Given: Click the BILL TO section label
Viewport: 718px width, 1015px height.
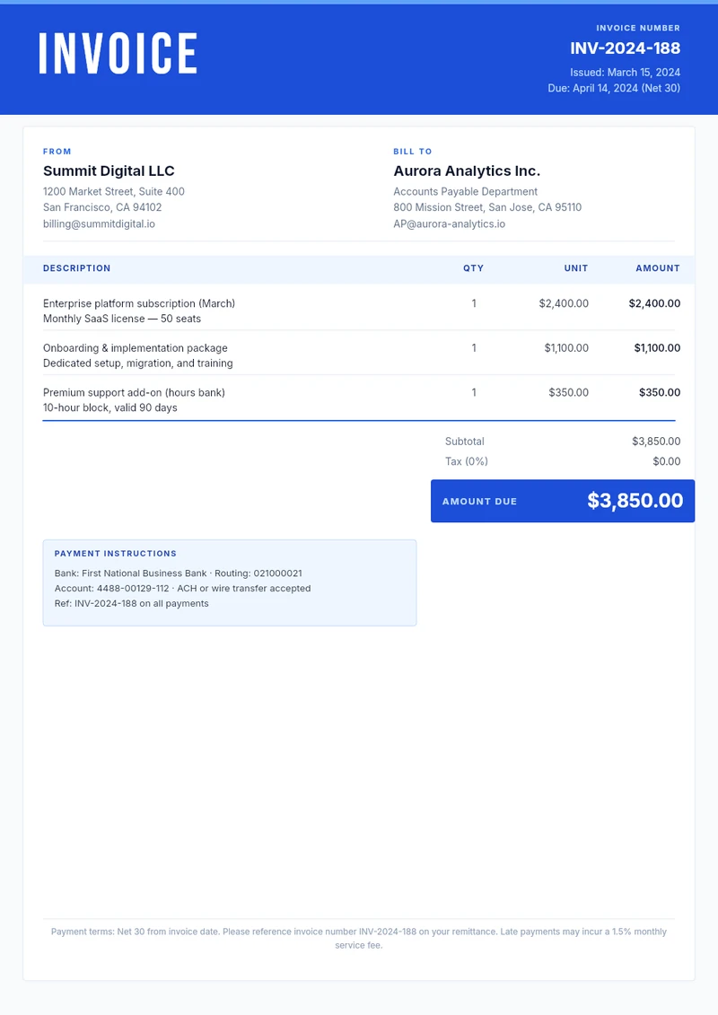Looking at the screenshot, I should 413,152.
